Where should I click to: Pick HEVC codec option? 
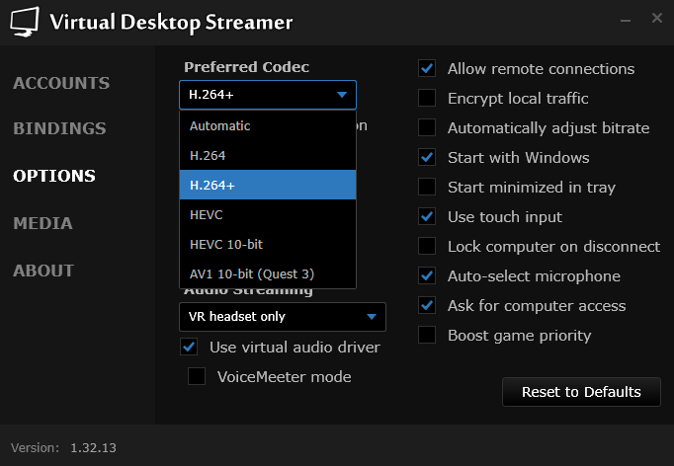pyautogui.click(x=268, y=215)
